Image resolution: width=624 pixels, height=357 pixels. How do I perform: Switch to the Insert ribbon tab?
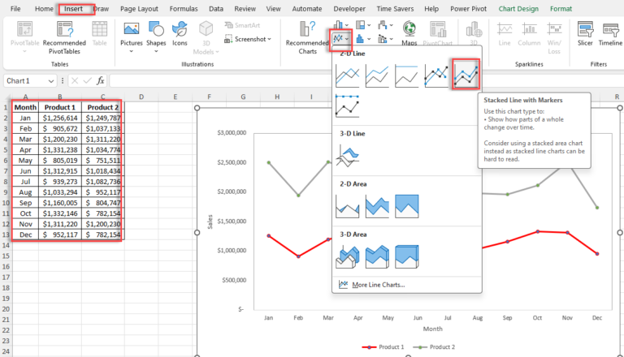[x=73, y=9]
